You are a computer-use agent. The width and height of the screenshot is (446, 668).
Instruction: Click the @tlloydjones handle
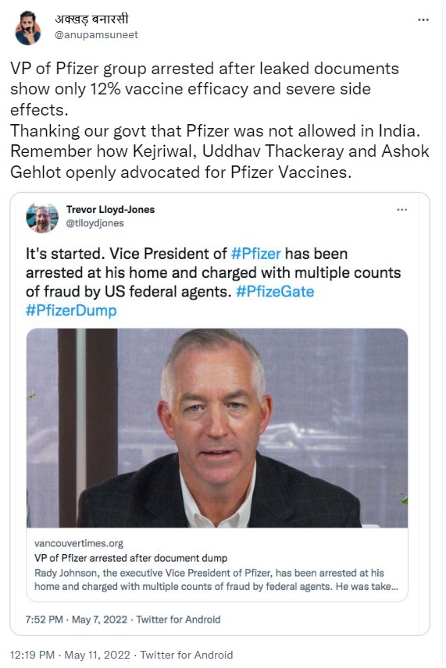click(x=95, y=223)
